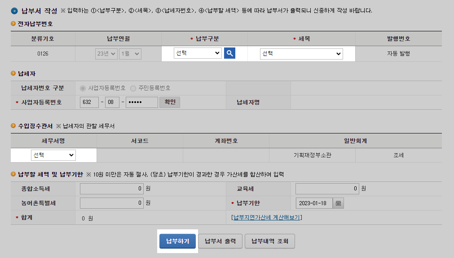Image resolution: width=454 pixels, height=258 pixels.
Task: Click the 납세자번호 구분 label
Action: pyautogui.click(x=43, y=88)
